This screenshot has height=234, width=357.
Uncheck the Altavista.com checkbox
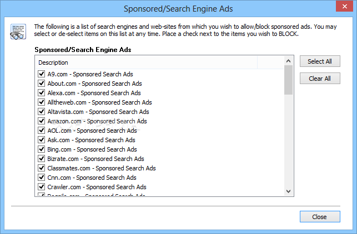(x=42, y=112)
